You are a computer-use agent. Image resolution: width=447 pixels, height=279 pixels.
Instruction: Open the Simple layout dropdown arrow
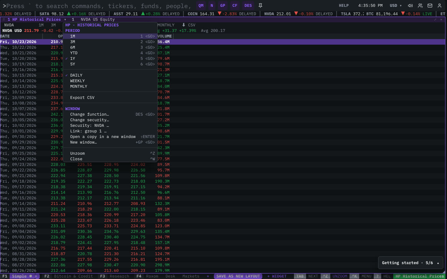coord(36,276)
